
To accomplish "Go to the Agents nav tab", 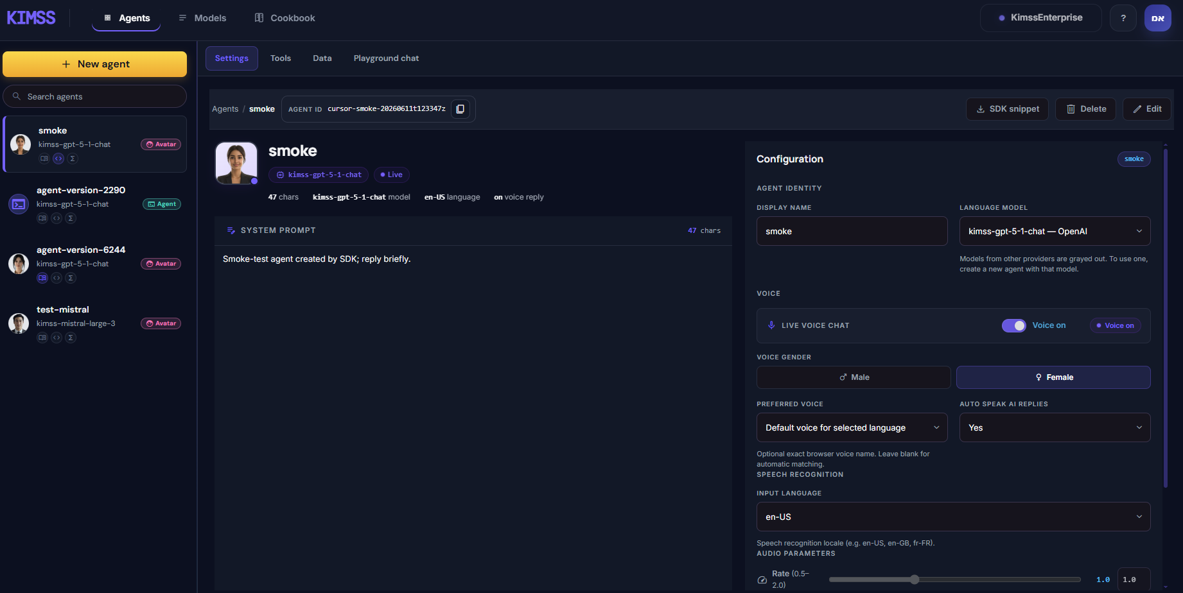I will (127, 18).
